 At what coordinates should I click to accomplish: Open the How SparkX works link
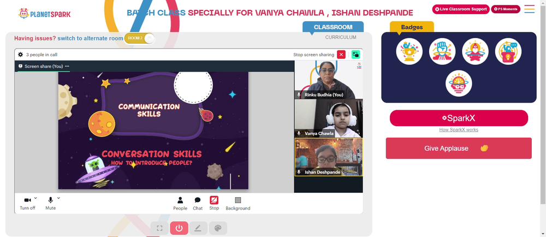(x=459, y=130)
